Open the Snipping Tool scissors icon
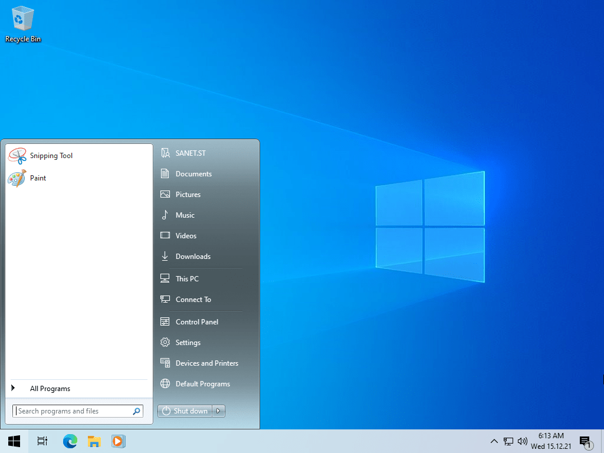604x453 pixels. pyautogui.click(x=17, y=156)
